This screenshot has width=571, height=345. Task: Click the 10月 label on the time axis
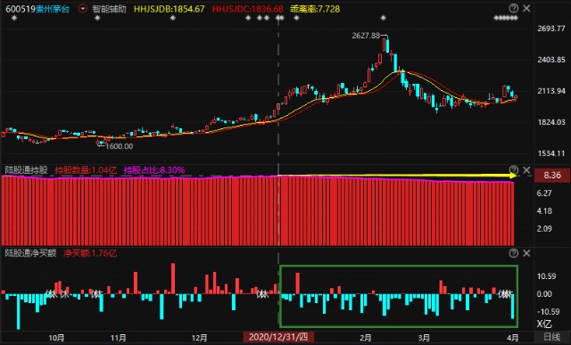click(x=56, y=338)
